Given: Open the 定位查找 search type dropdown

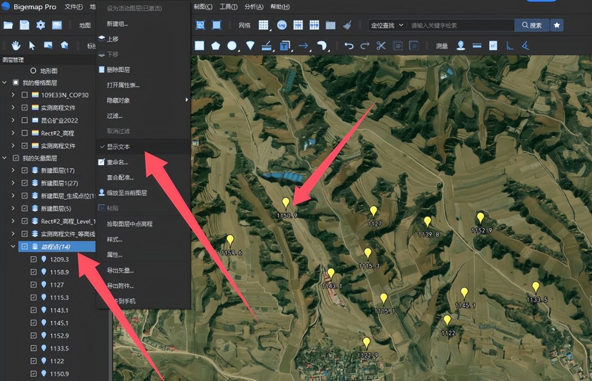Looking at the screenshot, I should [x=387, y=25].
